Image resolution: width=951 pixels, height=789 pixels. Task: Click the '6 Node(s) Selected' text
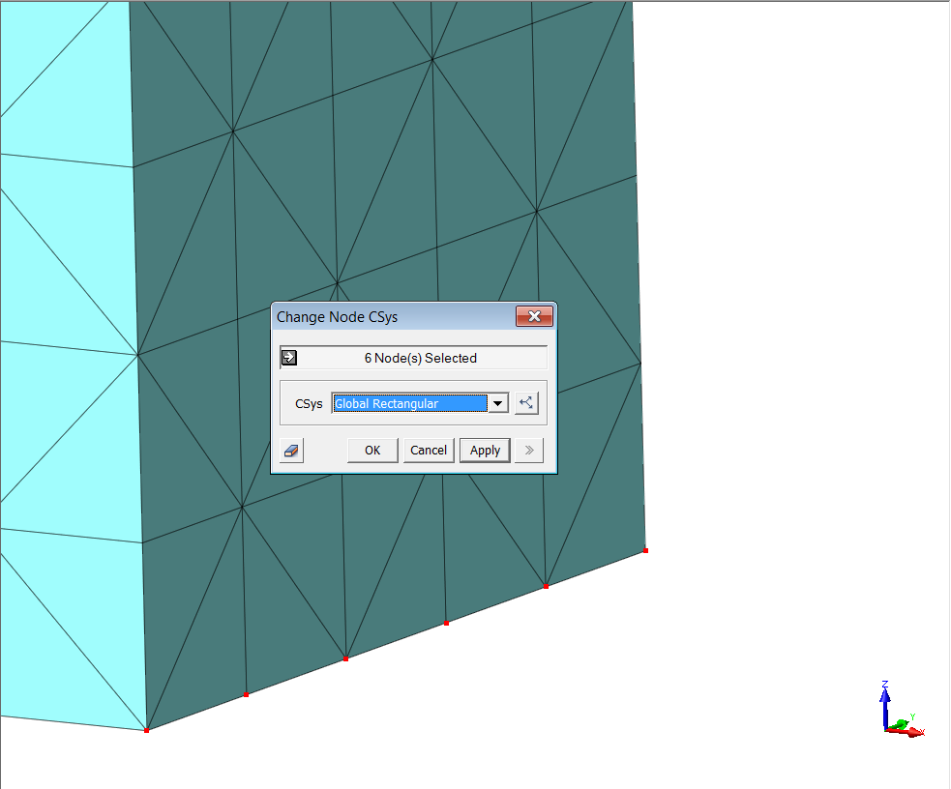tap(420, 358)
